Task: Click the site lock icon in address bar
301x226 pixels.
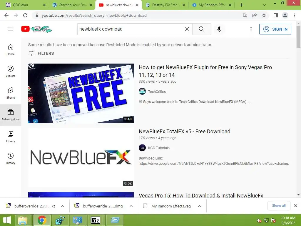Action: [x=37, y=15]
